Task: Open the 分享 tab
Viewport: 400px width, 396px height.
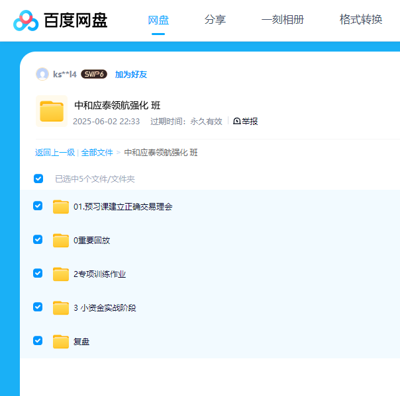Action: pos(215,20)
